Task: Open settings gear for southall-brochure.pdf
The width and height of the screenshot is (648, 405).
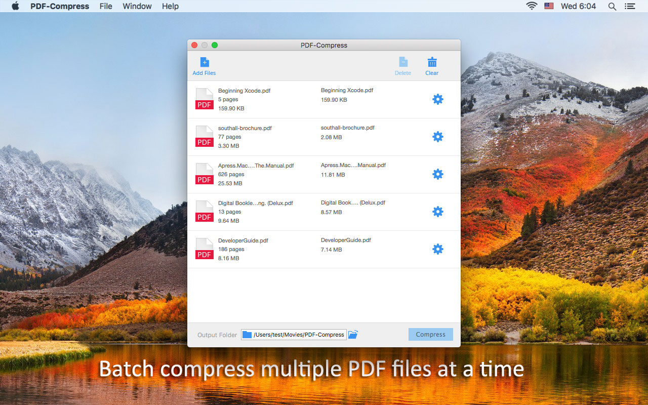Action: [438, 137]
